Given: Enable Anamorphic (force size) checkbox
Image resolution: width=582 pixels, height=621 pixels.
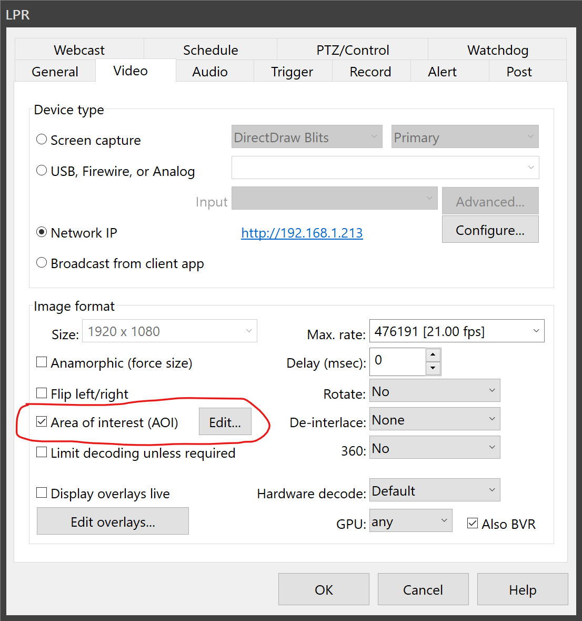Looking at the screenshot, I should pyautogui.click(x=42, y=362).
